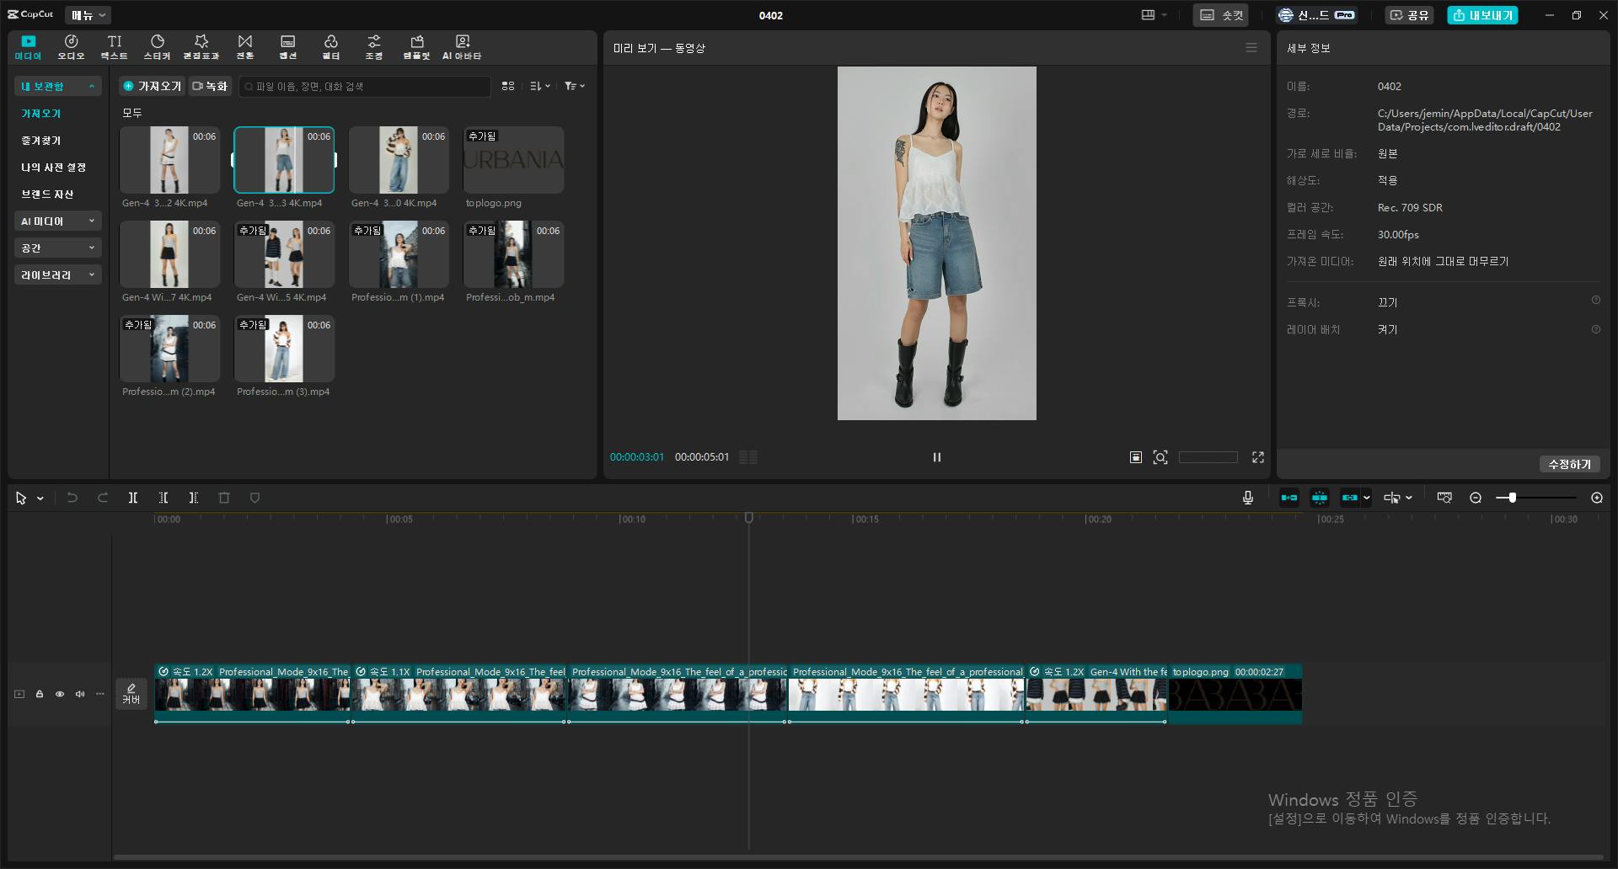
Task: Mute the main track audio
Action: pyautogui.click(x=80, y=695)
